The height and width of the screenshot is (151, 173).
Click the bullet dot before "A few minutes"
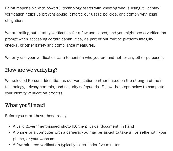pos(9,145)
